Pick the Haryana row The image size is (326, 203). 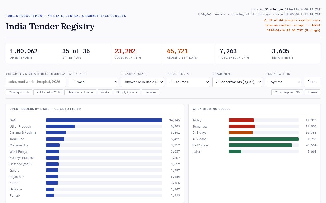coord(95,189)
